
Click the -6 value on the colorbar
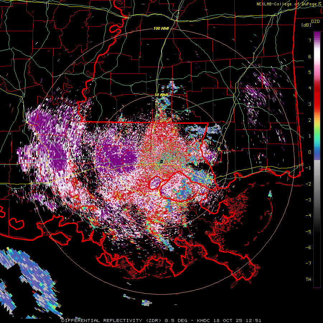pos(308,248)
